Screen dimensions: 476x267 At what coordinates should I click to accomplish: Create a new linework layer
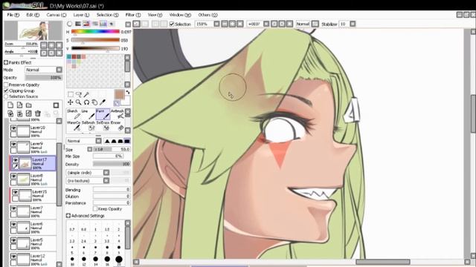(x=19, y=105)
